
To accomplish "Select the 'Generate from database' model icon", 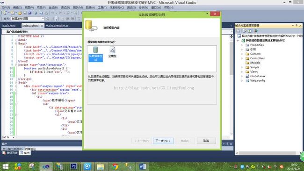I will 95,54.
